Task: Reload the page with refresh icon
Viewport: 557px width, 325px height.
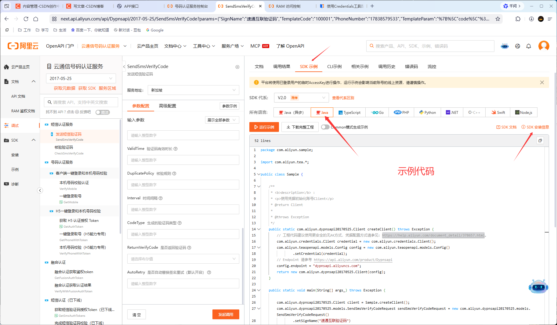Action: [x=26, y=19]
